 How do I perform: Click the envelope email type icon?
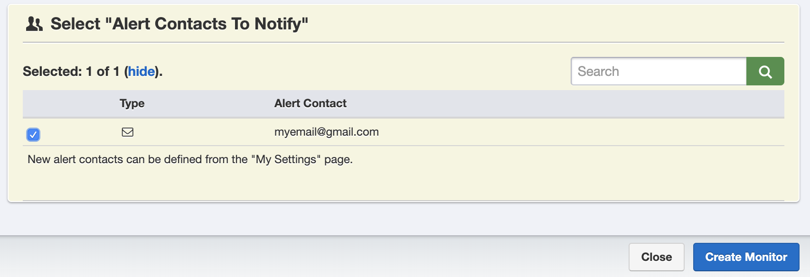click(x=128, y=132)
